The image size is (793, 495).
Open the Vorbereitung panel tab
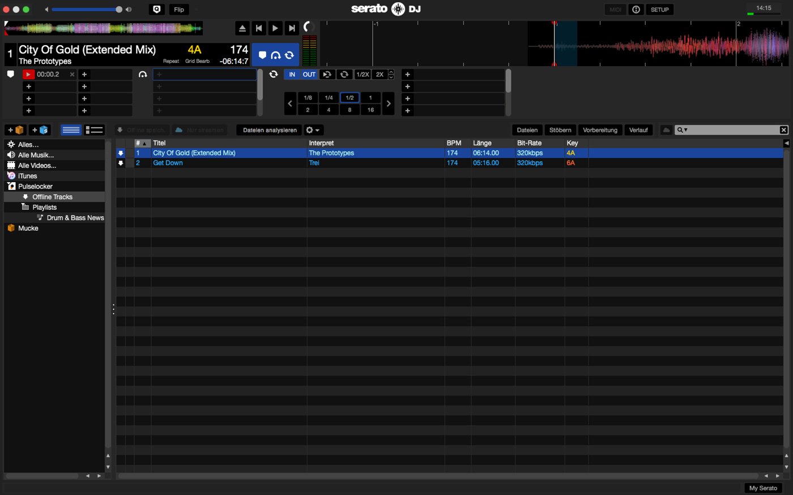[x=600, y=130]
